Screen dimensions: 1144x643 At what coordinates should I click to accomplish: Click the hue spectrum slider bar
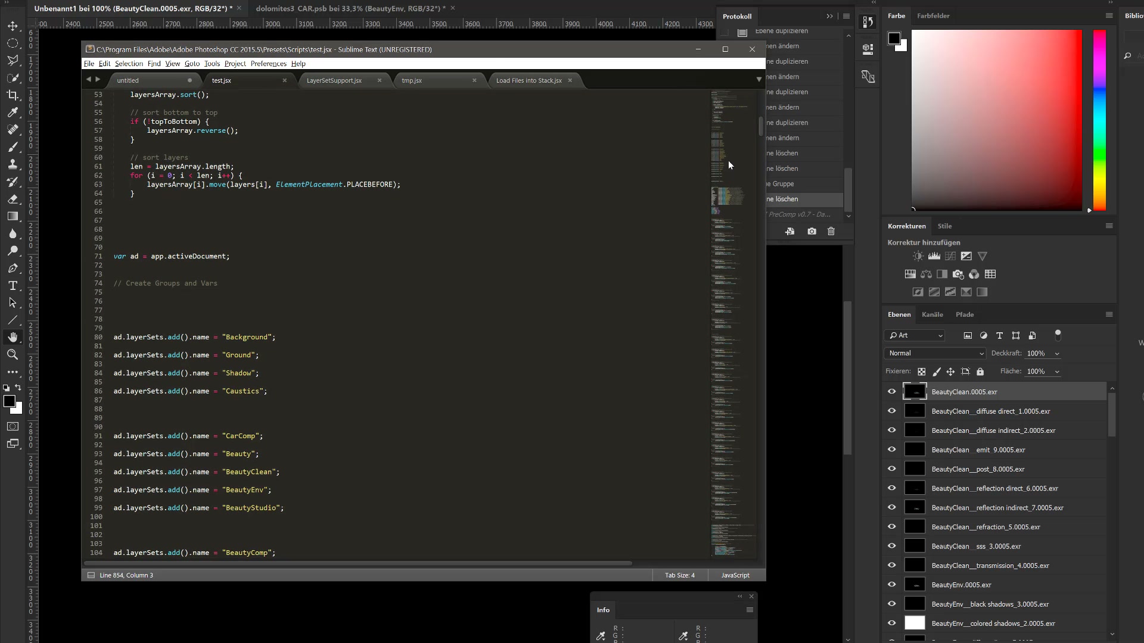pos(1099,120)
